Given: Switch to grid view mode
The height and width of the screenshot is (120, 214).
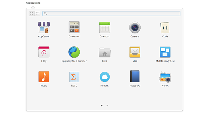Looking at the screenshot, I should tap(32, 13).
